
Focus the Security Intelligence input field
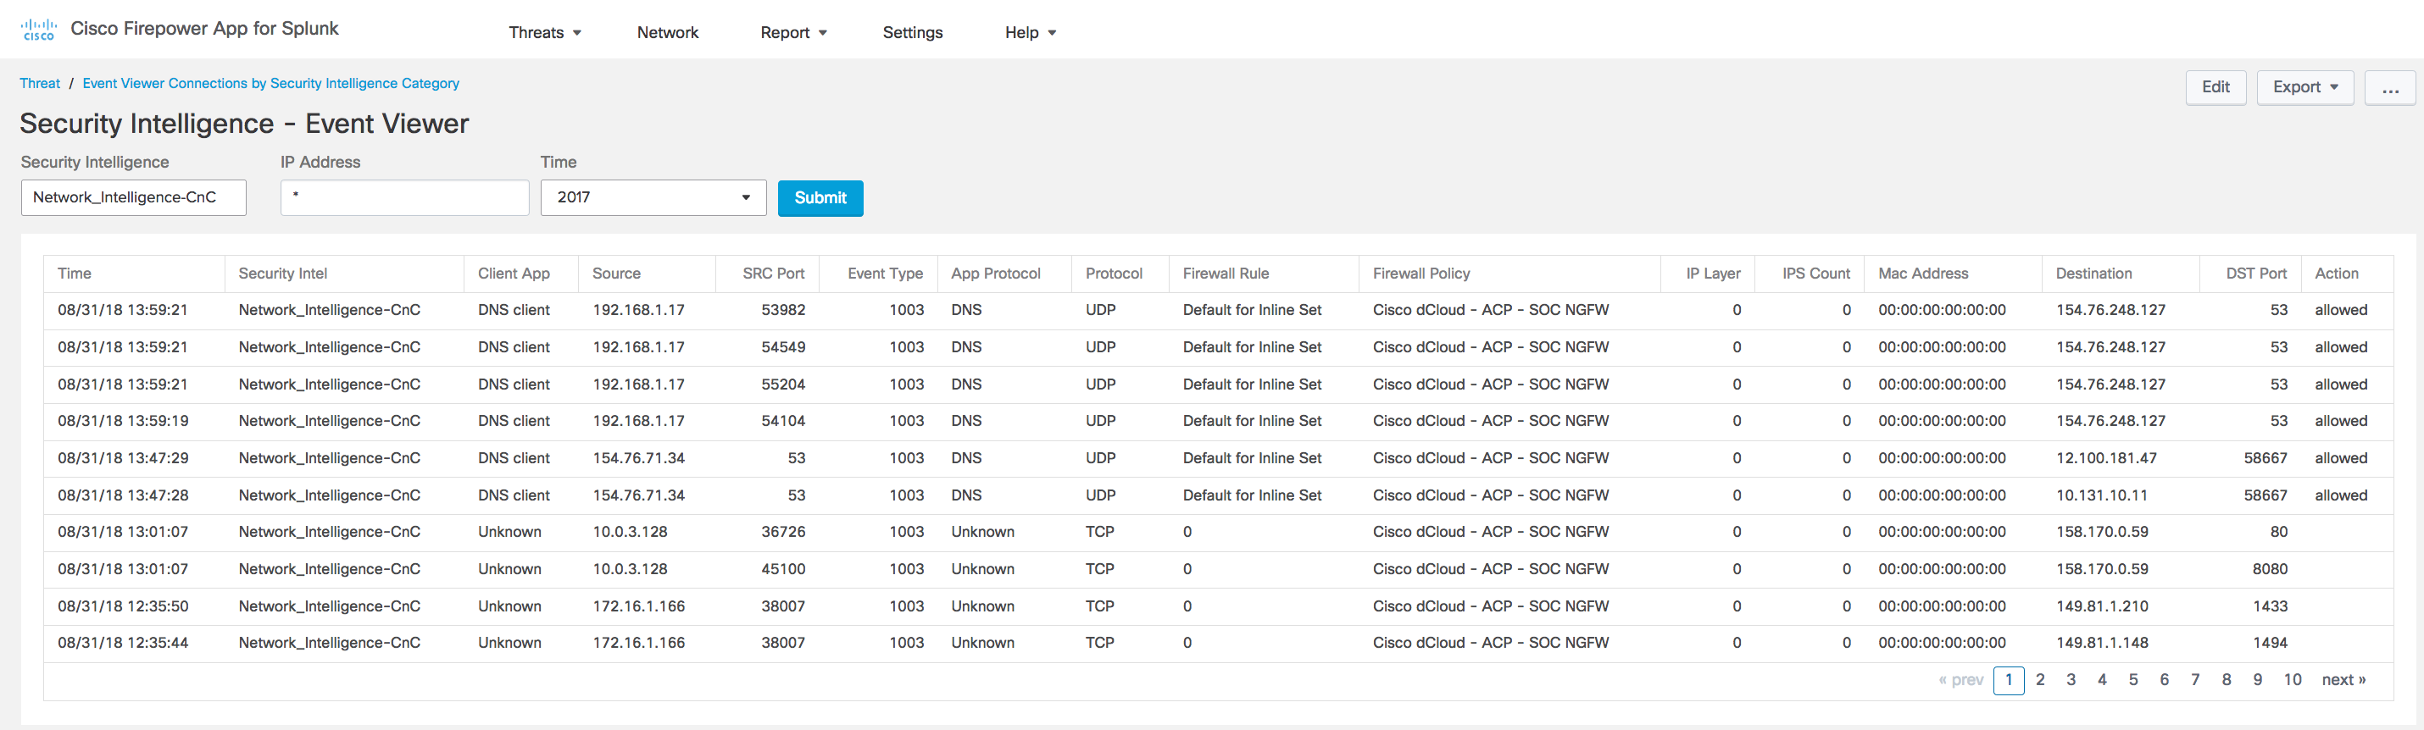point(134,197)
